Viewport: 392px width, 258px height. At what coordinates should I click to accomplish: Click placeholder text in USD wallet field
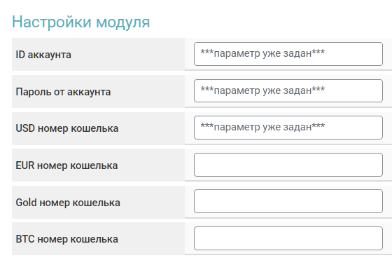pos(262,127)
